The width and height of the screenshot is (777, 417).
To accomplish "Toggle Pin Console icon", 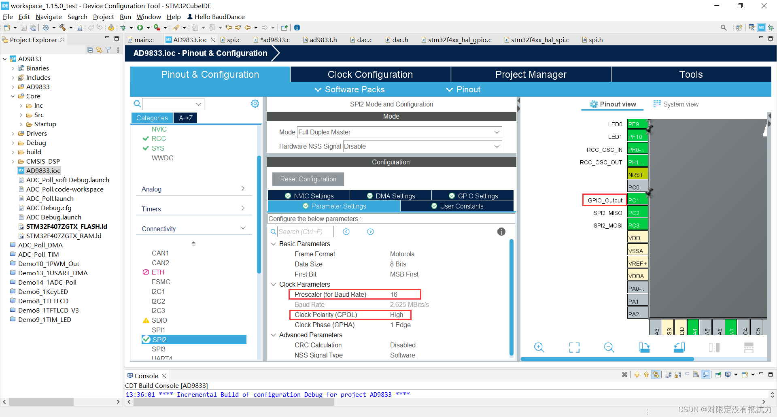I will pos(718,374).
